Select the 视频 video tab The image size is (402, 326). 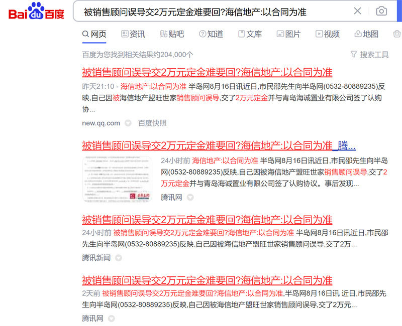click(x=328, y=34)
